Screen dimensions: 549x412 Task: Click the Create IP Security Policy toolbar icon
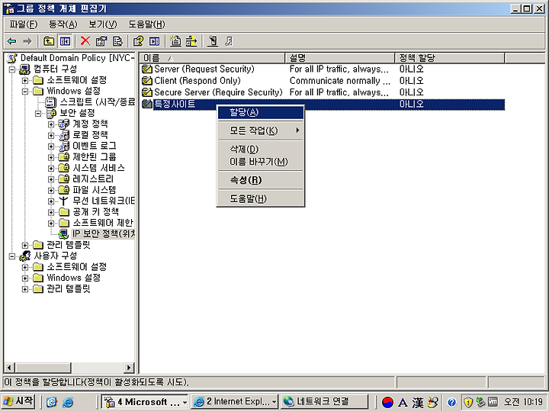[x=175, y=41]
